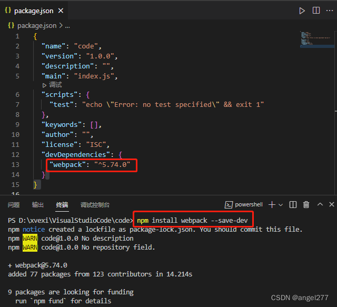Click the "keywords" key on line 9
The image size is (337, 307).
click(x=62, y=125)
